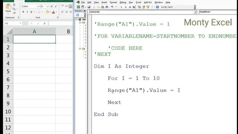The height and width of the screenshot is (134, 238).
Task: Click the View Object icon in the Project pane
Action: click(78, 15)
